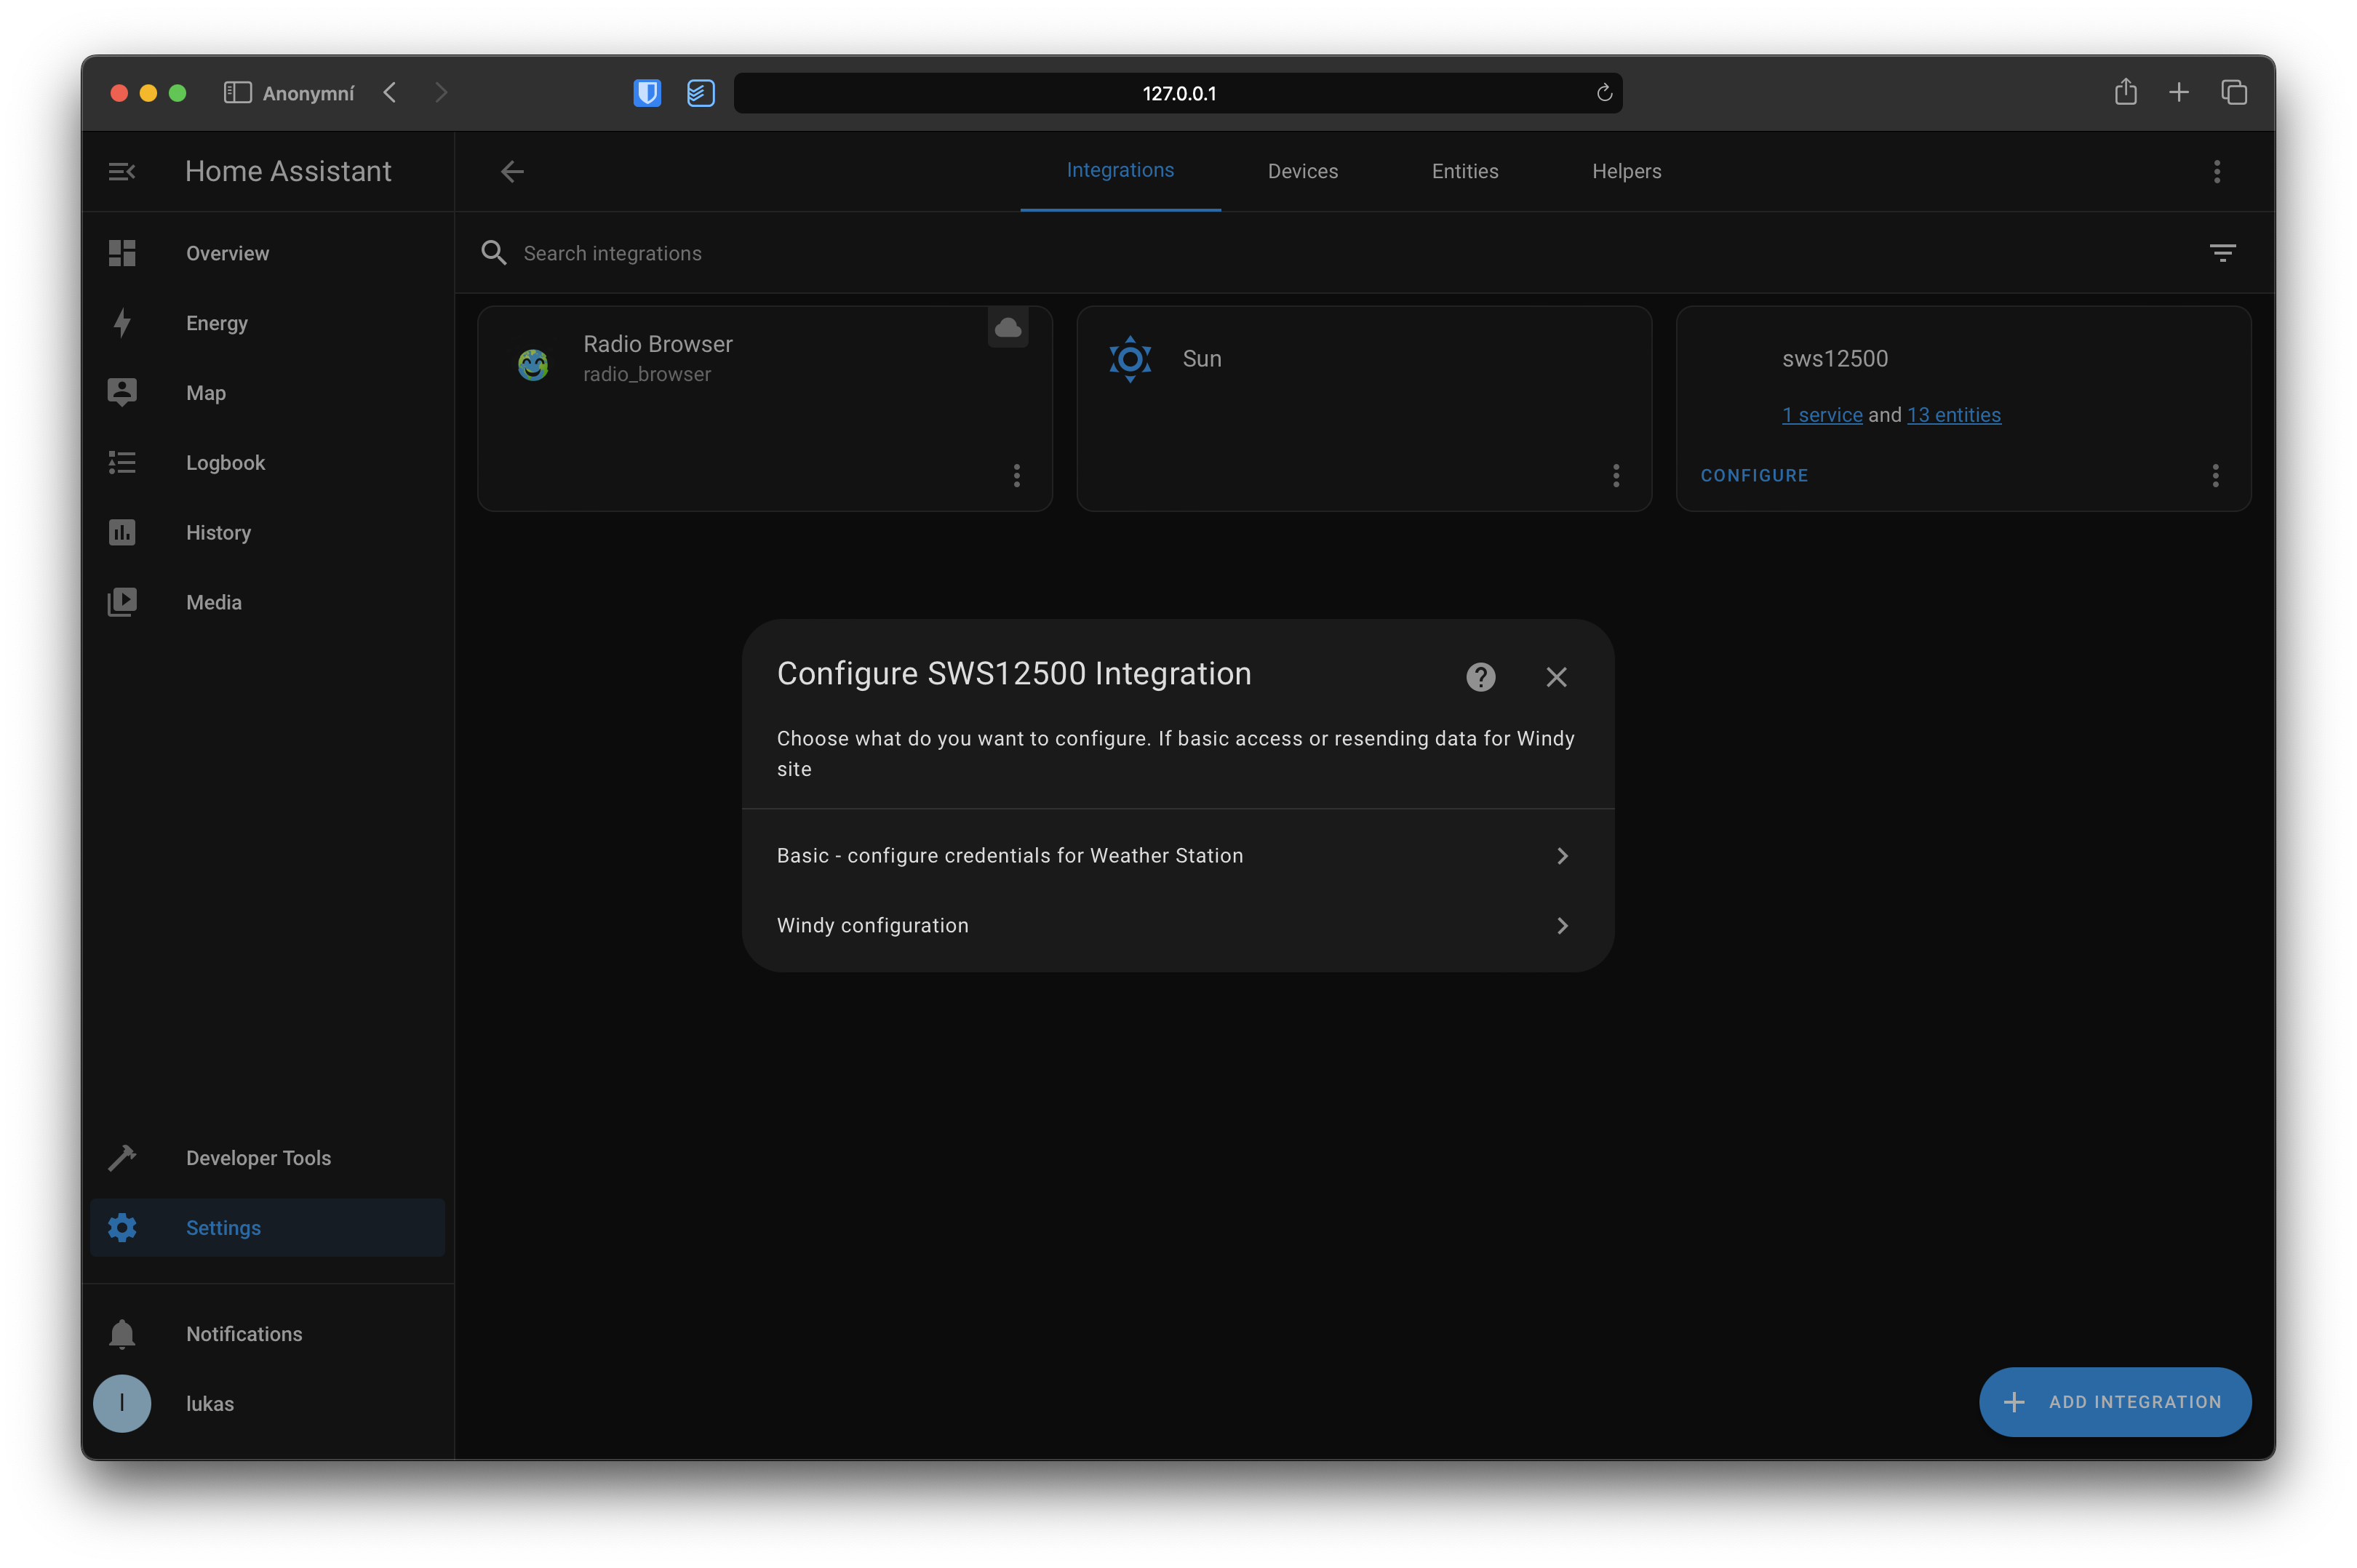Screen dimensions: 2357x1568
Task: Select the Media sidebar icon
Action: pos(121,601)
